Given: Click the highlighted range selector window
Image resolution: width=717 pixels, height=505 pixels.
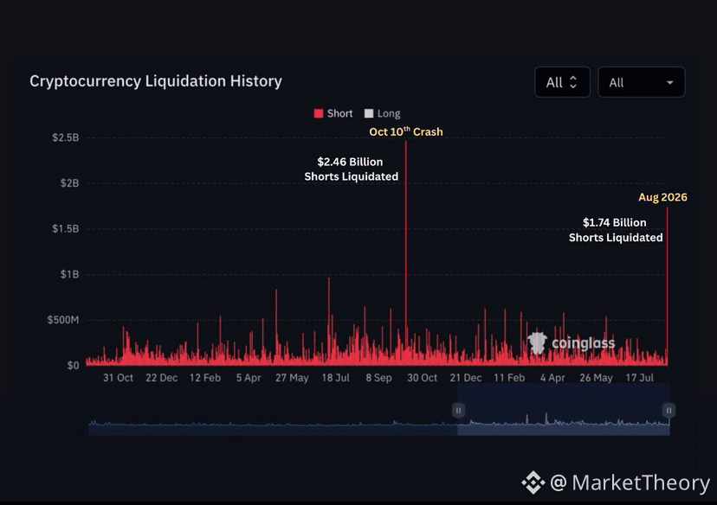Looking at the screenshot, I should (x=564, y=409).
